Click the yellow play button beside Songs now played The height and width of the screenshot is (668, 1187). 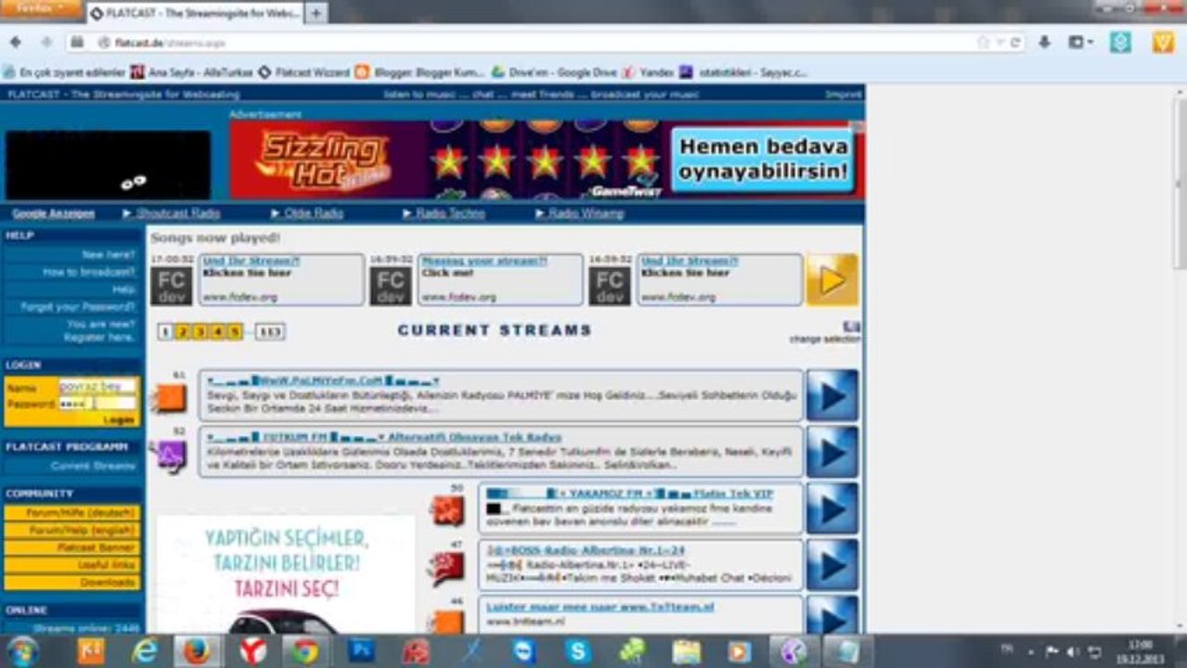point(832,279)
